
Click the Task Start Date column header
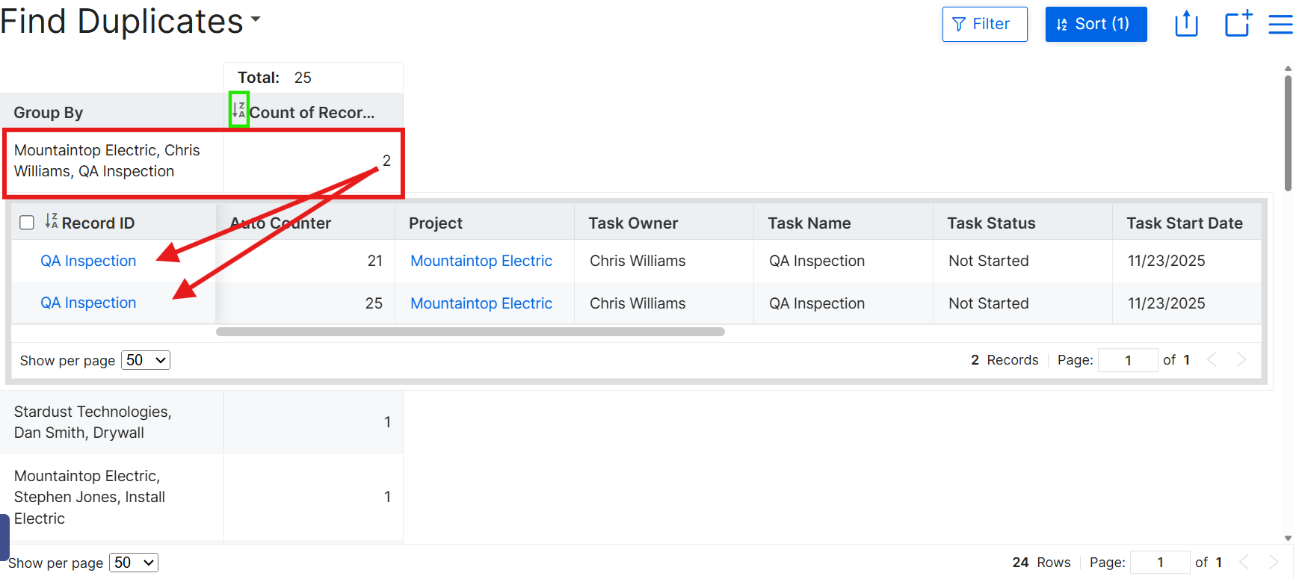coord(1187,223)
